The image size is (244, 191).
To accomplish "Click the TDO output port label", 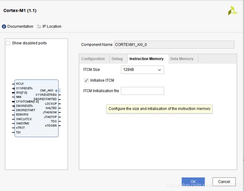I will [54, 121].
